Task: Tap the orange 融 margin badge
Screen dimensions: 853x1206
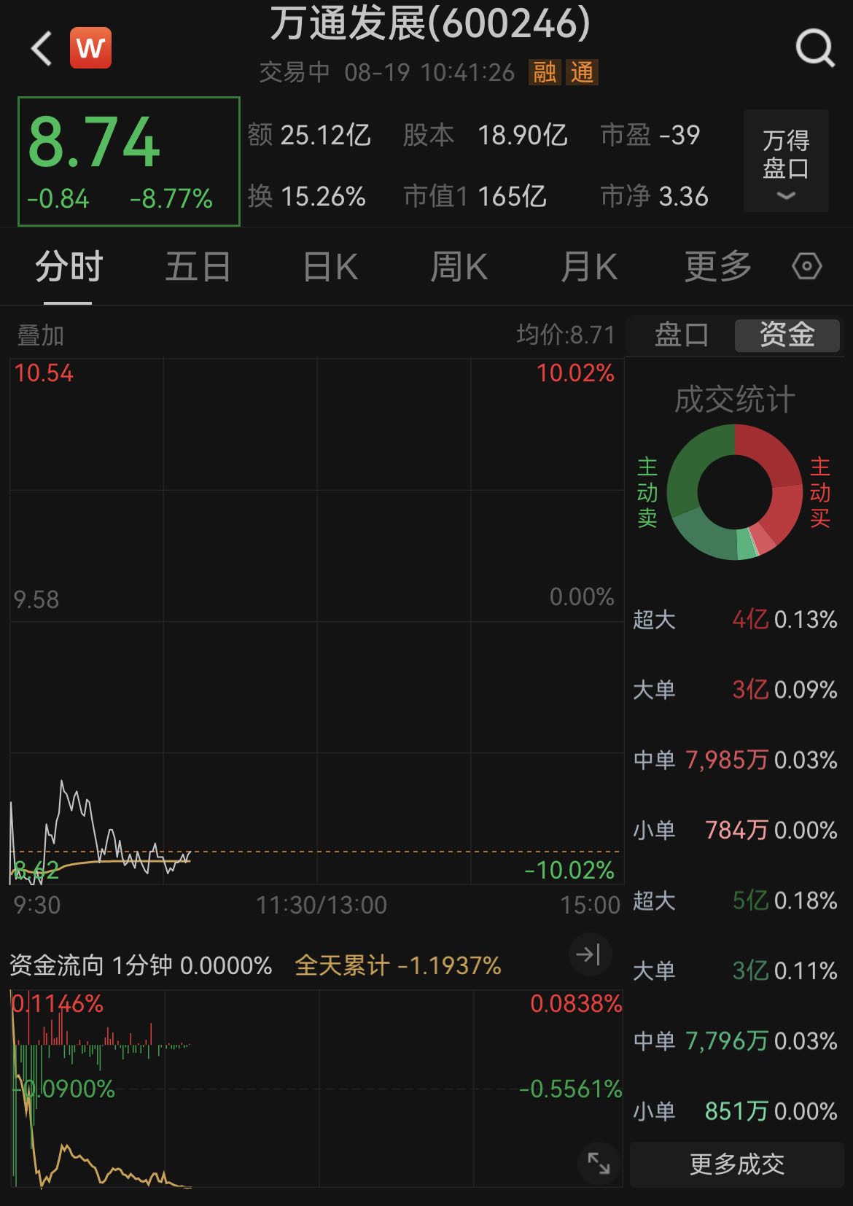Action: tap(545, 72)
